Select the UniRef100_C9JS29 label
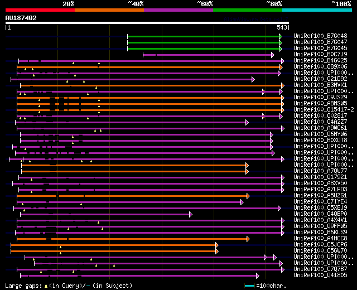Image resolution: width=357 pixels, height=290 pixels. pos(320,97)
